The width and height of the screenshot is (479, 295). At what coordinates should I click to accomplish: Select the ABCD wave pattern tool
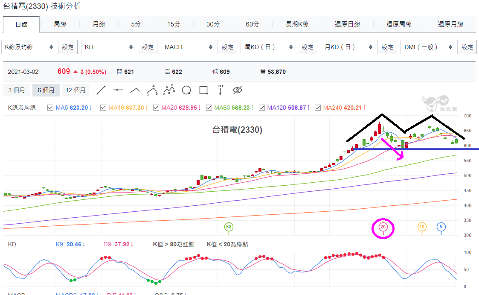coord(169,90)
